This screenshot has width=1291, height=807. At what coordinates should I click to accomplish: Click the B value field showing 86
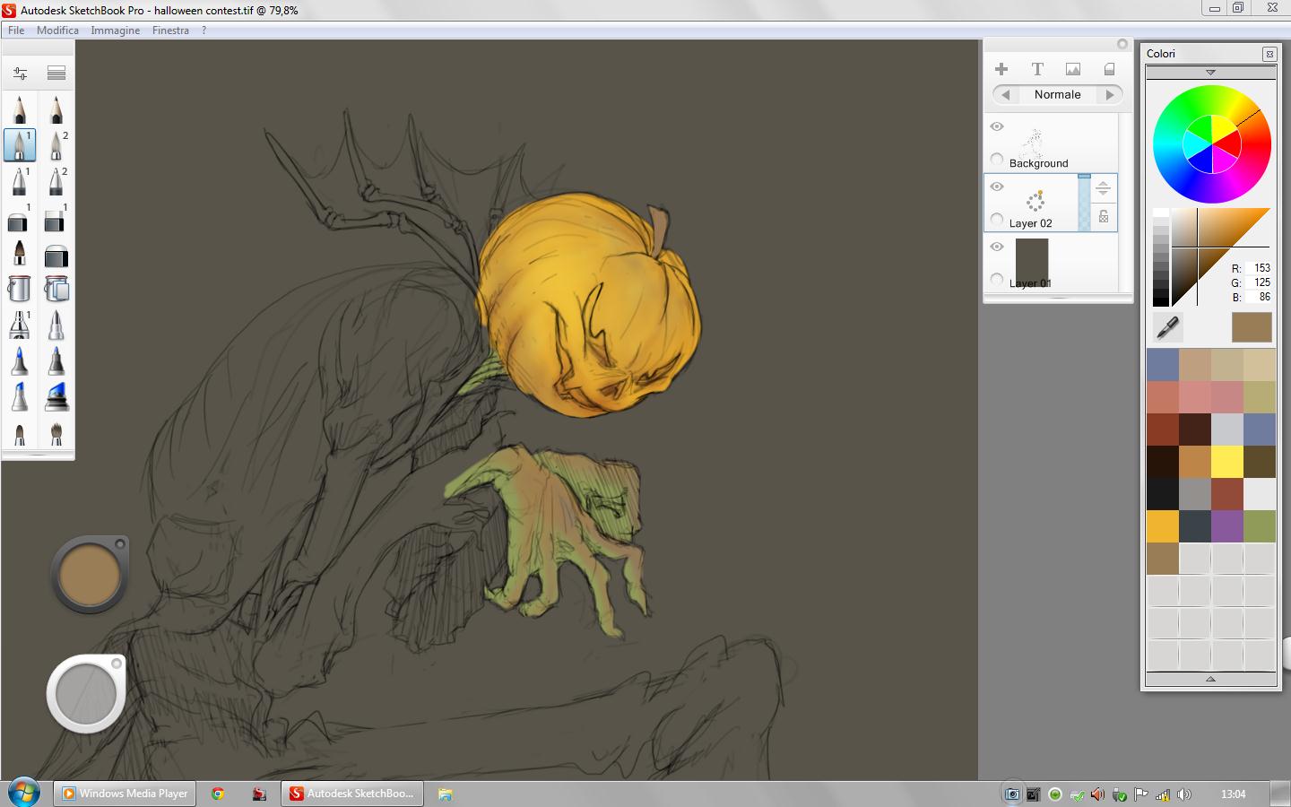point(1259,297)
